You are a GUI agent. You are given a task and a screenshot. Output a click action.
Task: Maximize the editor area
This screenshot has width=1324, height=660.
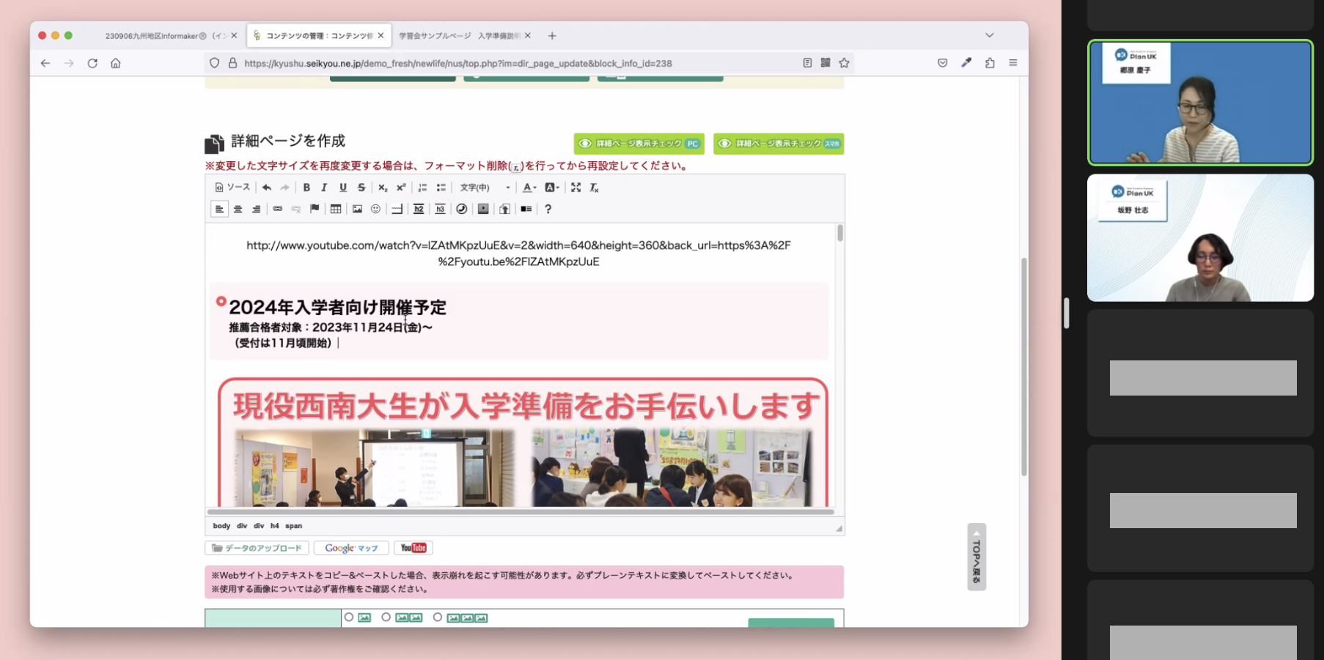pyautogui.click(x=575, y=188)
